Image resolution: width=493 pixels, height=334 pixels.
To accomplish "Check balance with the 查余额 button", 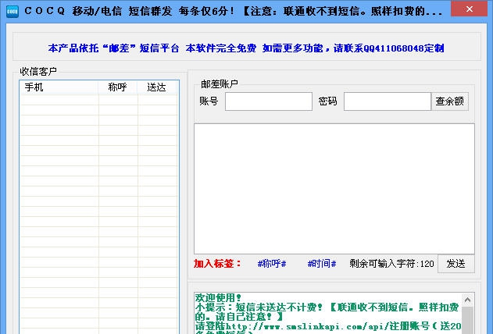I will coord(449,101).
